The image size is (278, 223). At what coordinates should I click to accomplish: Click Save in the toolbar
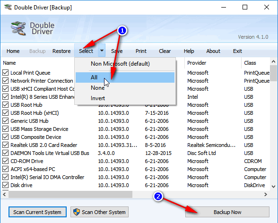pyautogui.click(x=117, y=51)
